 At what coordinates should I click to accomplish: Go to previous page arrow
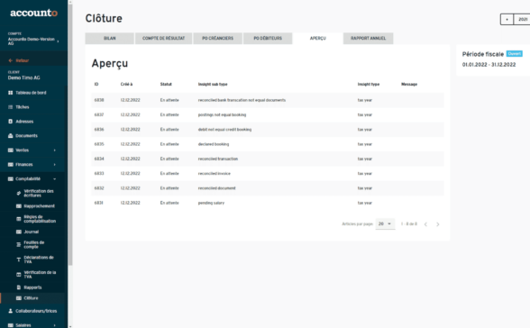pyautogui.click(x=425, y=224)
